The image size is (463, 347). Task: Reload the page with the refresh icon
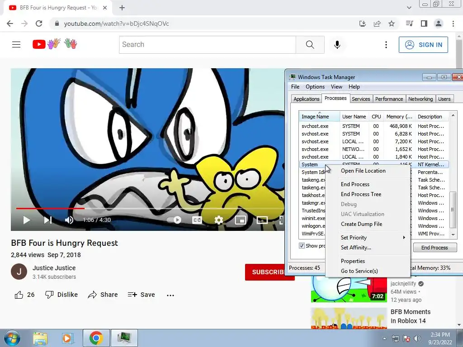(39, 23)
